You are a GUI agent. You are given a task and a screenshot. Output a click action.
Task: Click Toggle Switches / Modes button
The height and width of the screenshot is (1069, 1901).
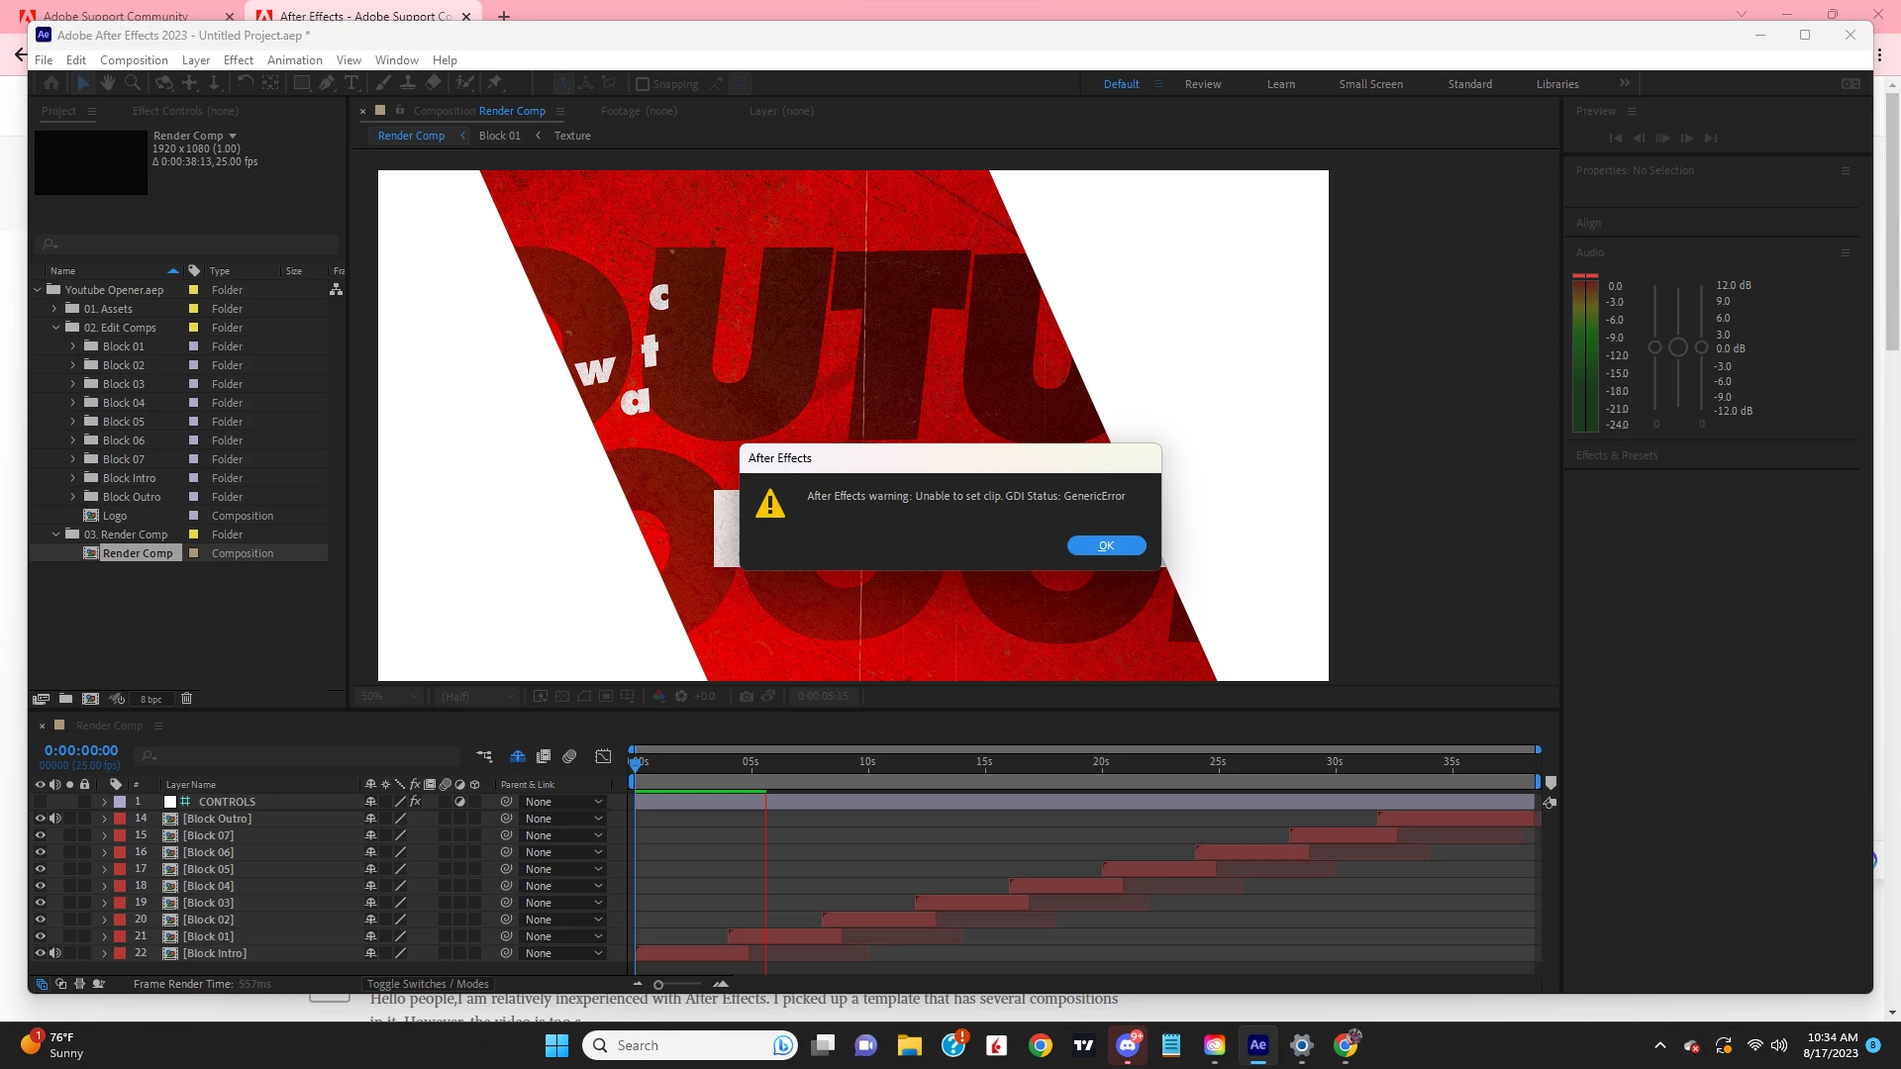[x=428, y=984]
